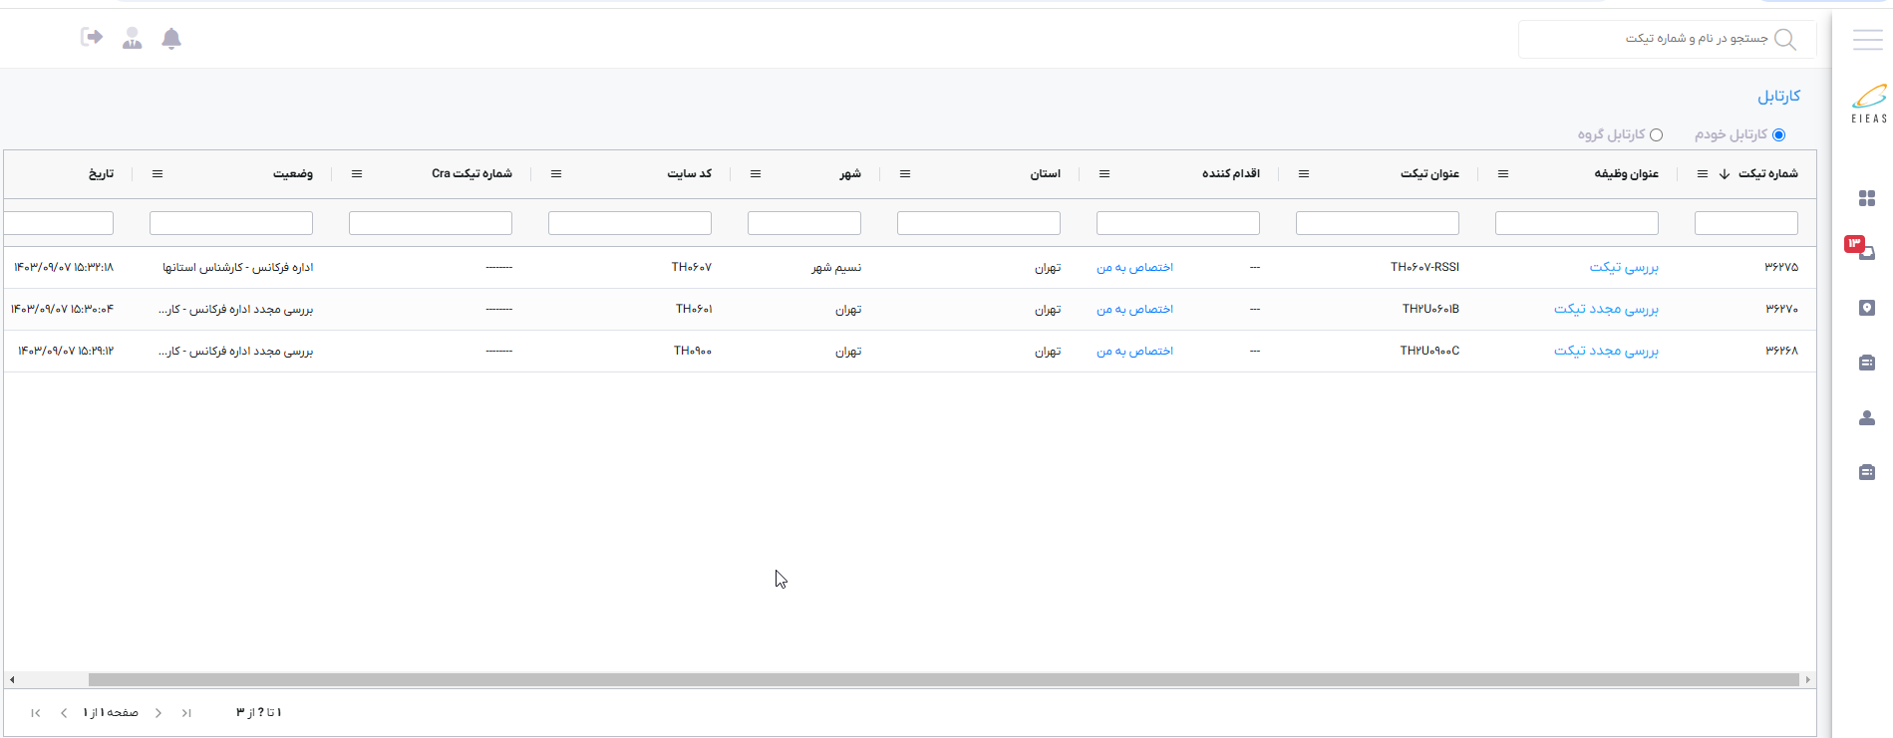This screenshot has width=1893, height=738.
Task: Open column menu for عنوان وظیفه
Action: (x=1503, y=174)
